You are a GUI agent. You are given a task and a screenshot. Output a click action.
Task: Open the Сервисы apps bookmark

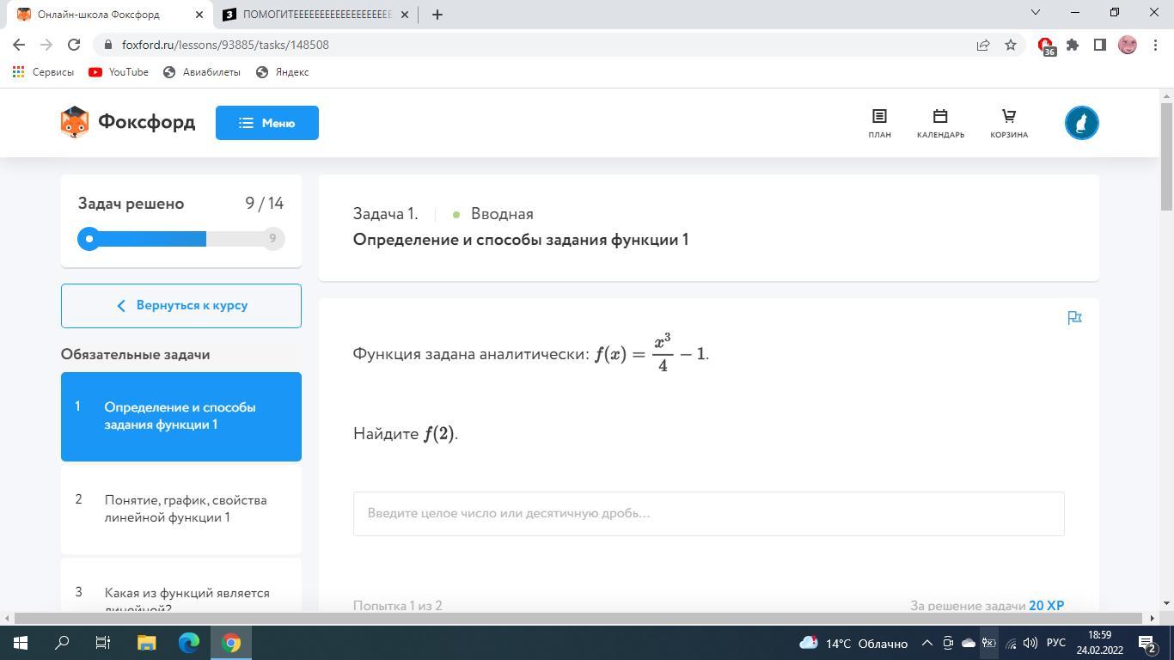coord(44,72)
